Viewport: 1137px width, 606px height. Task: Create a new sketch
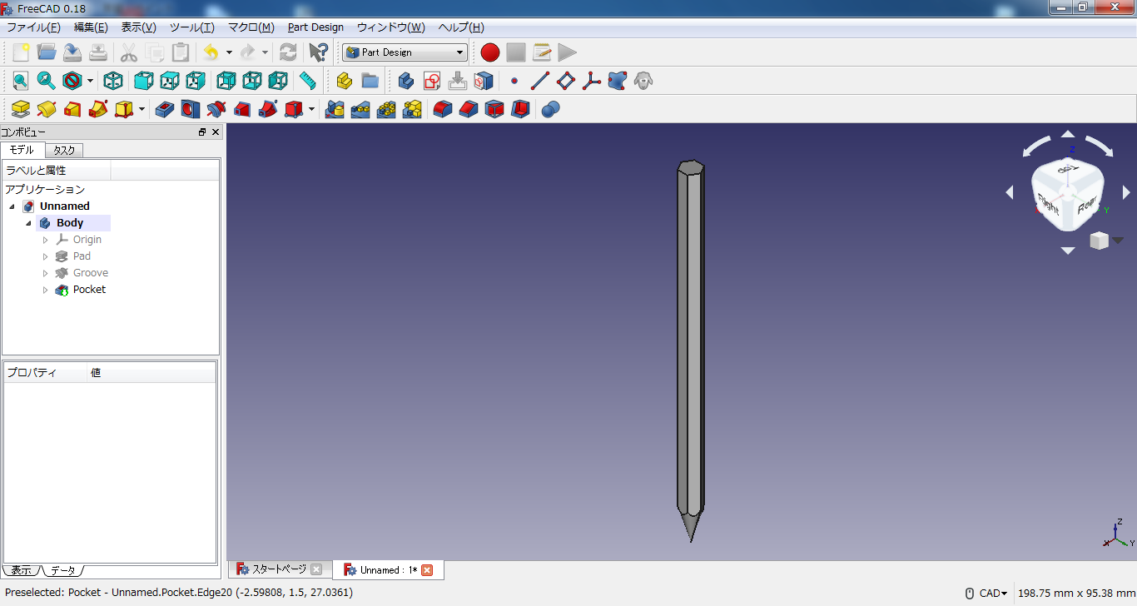(x=432, y=81)
